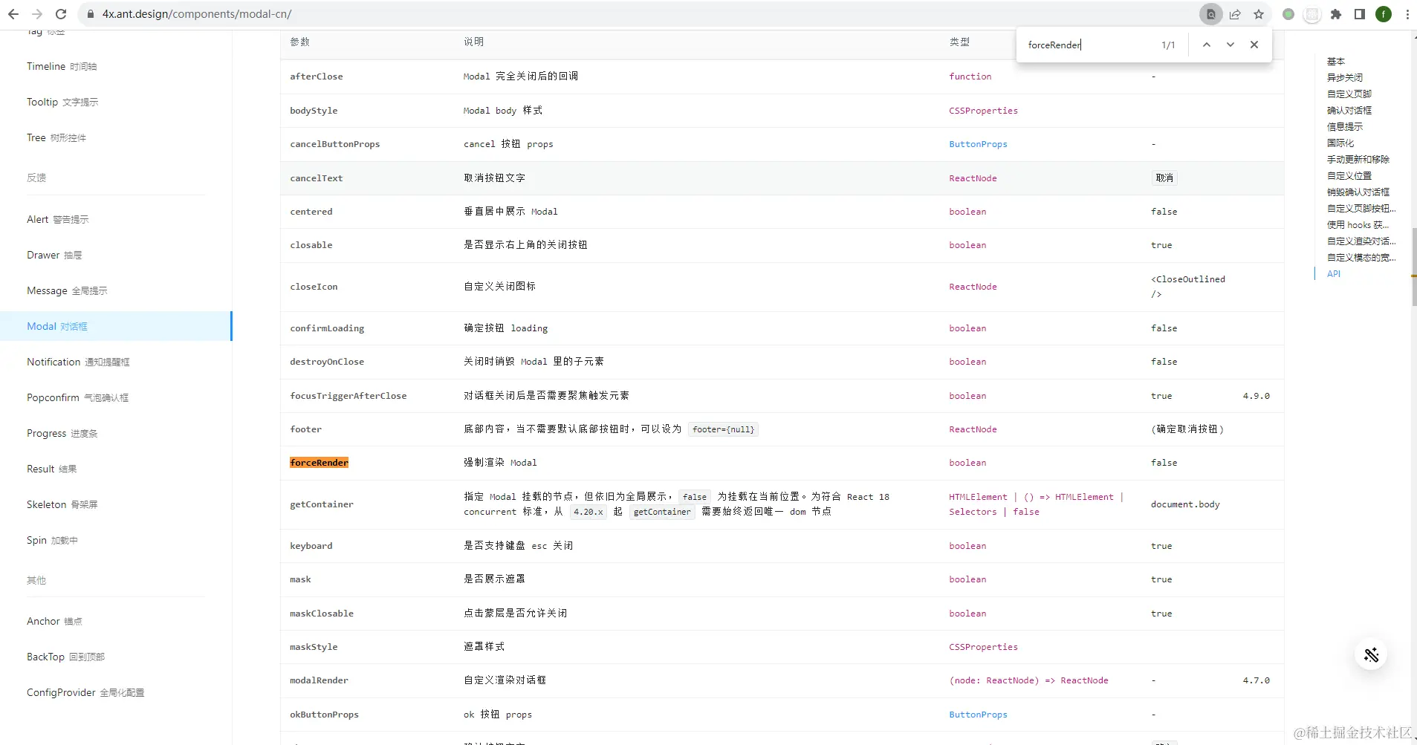Image resolution: width=1417 pixels, height=745 pixels.
Task: Reload the page with refresh icon
Action: pos(61,14)
